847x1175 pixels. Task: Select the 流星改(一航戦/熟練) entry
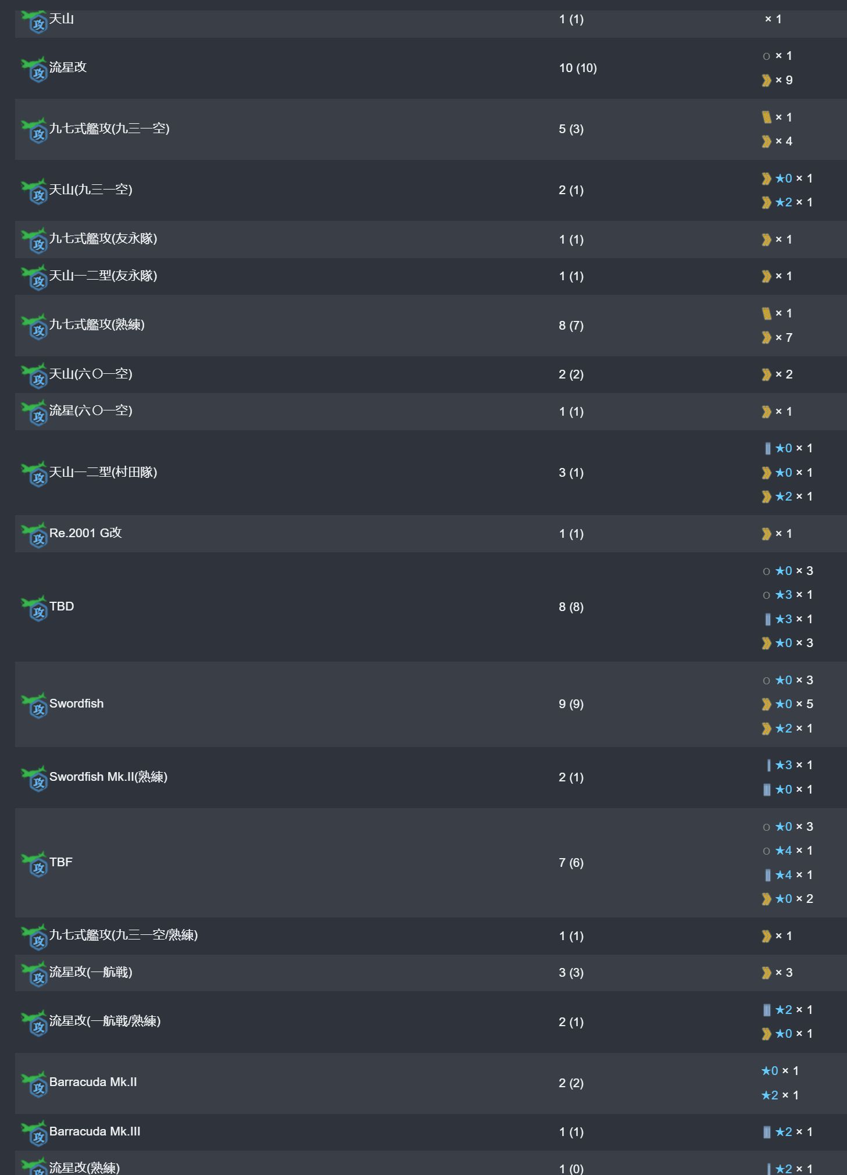coord(430,1022)
